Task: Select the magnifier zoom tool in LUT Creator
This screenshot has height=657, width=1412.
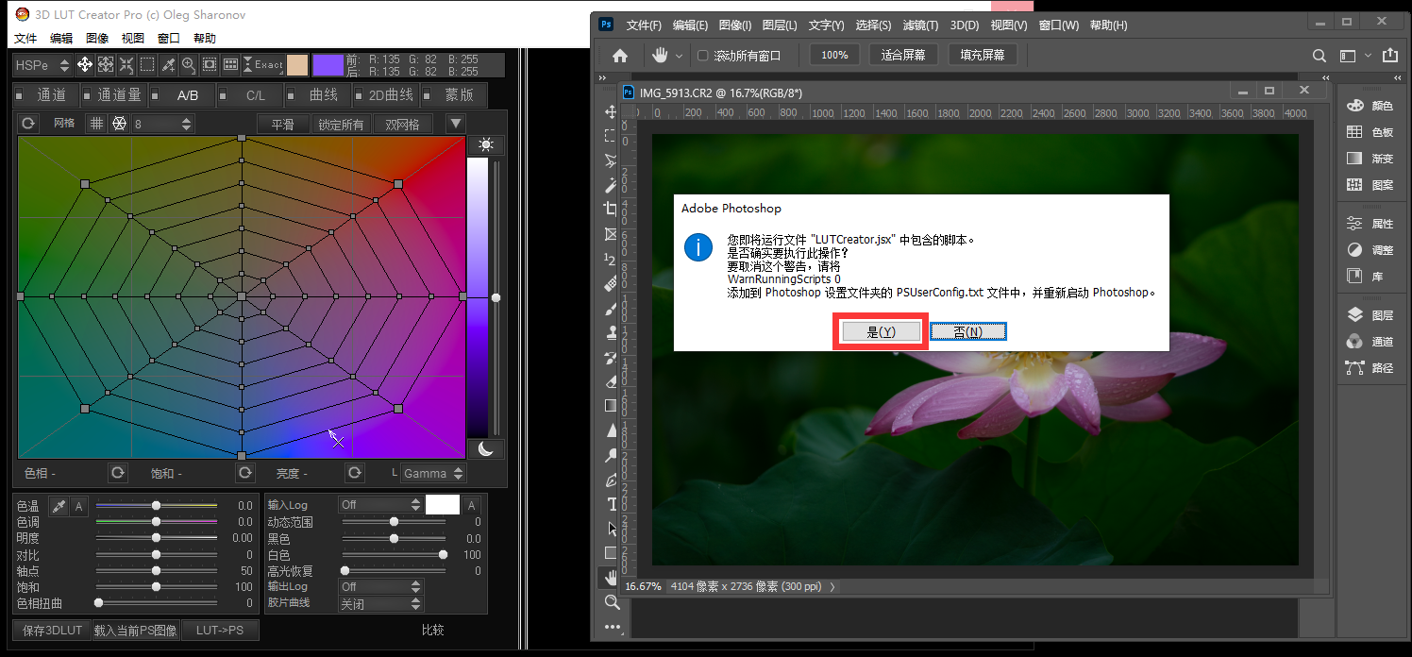Action: [189, 64]
